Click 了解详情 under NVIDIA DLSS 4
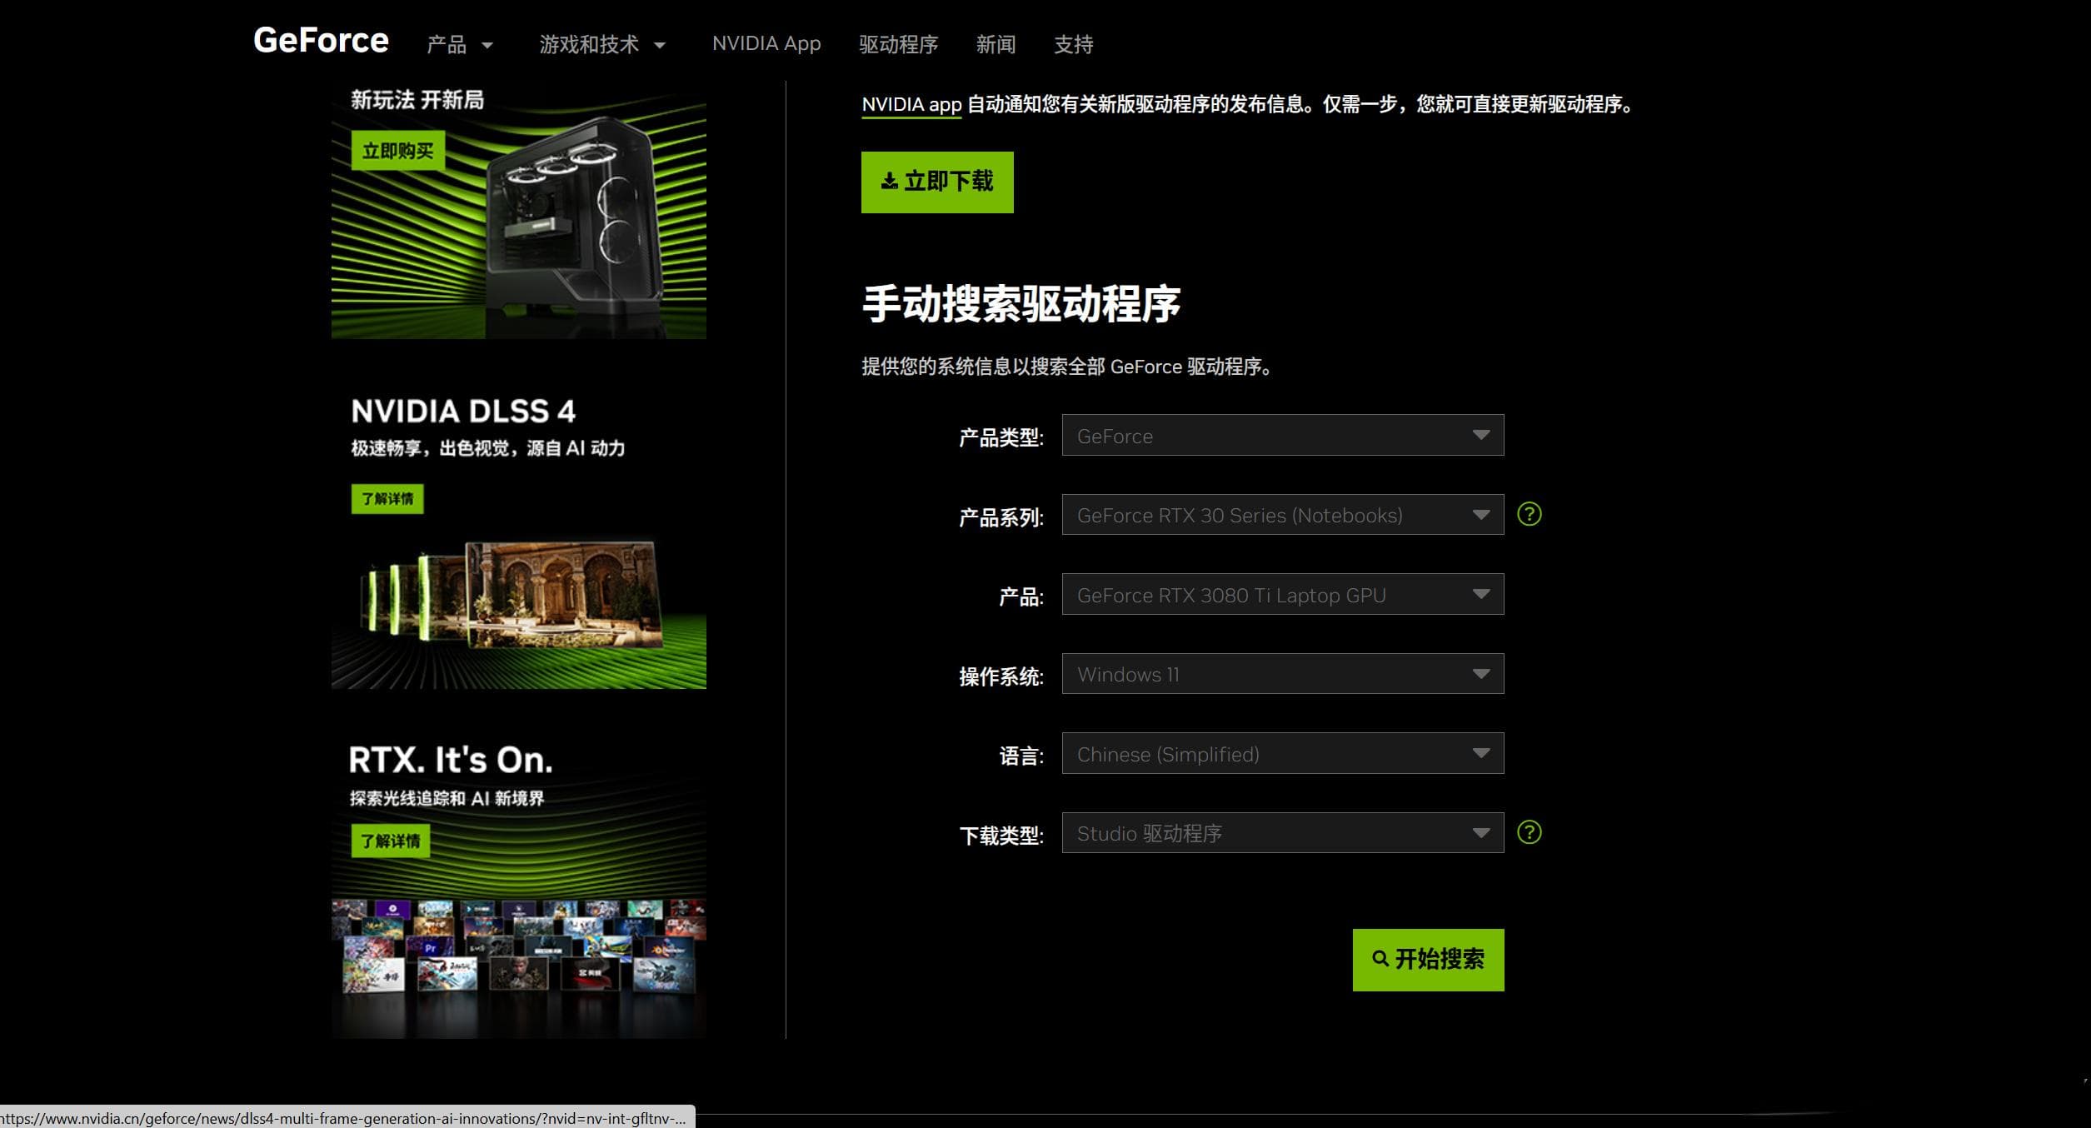This screenshot has height=1128, width=2091. coord(387,498)
